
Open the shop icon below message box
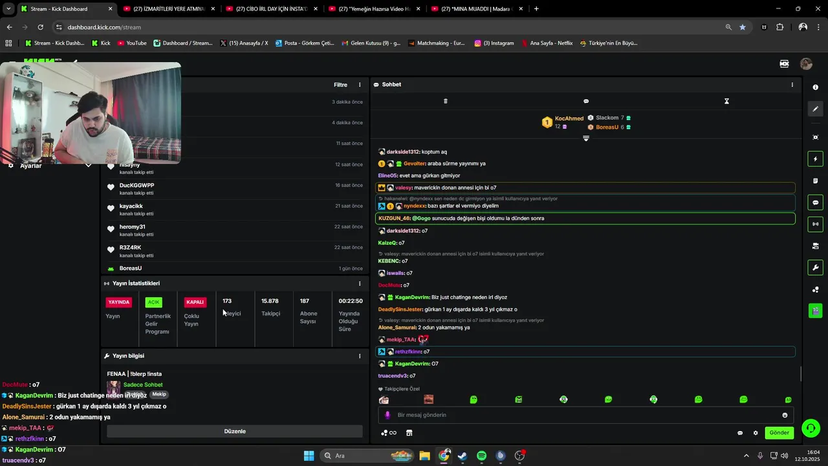click(x=409, y=433)
